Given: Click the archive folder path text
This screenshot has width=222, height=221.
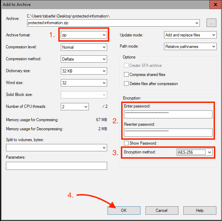Looking at the screenshot, I should (68, 16).
